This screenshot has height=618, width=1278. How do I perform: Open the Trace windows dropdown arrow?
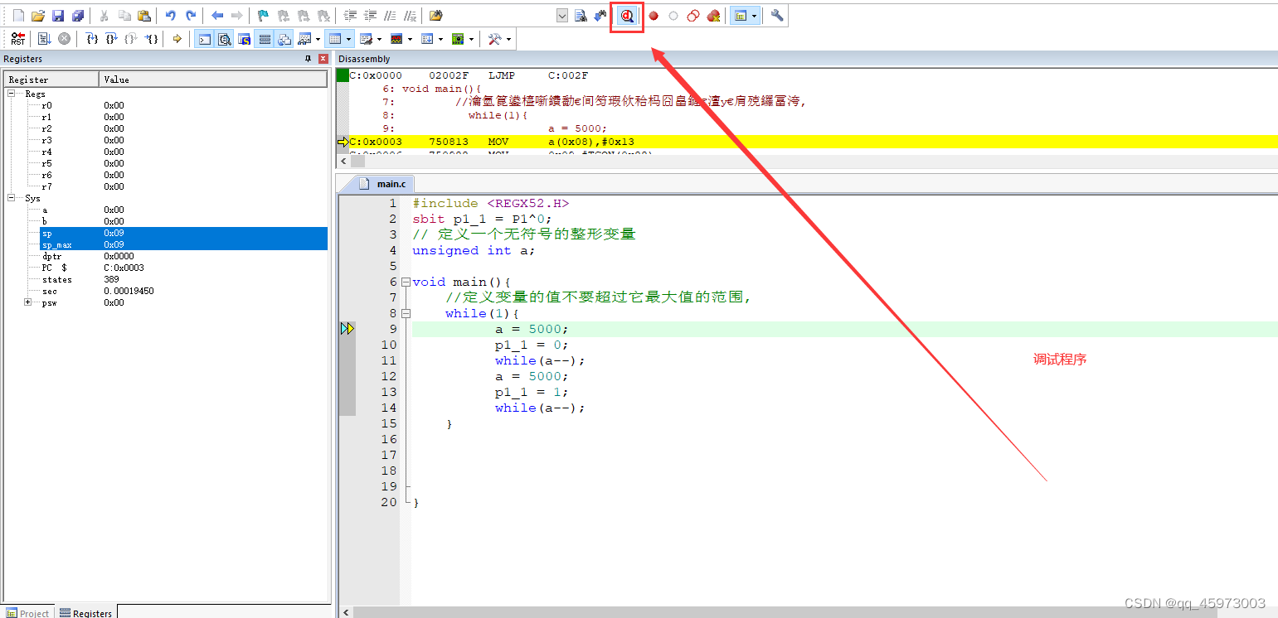[x=441, y=39]
